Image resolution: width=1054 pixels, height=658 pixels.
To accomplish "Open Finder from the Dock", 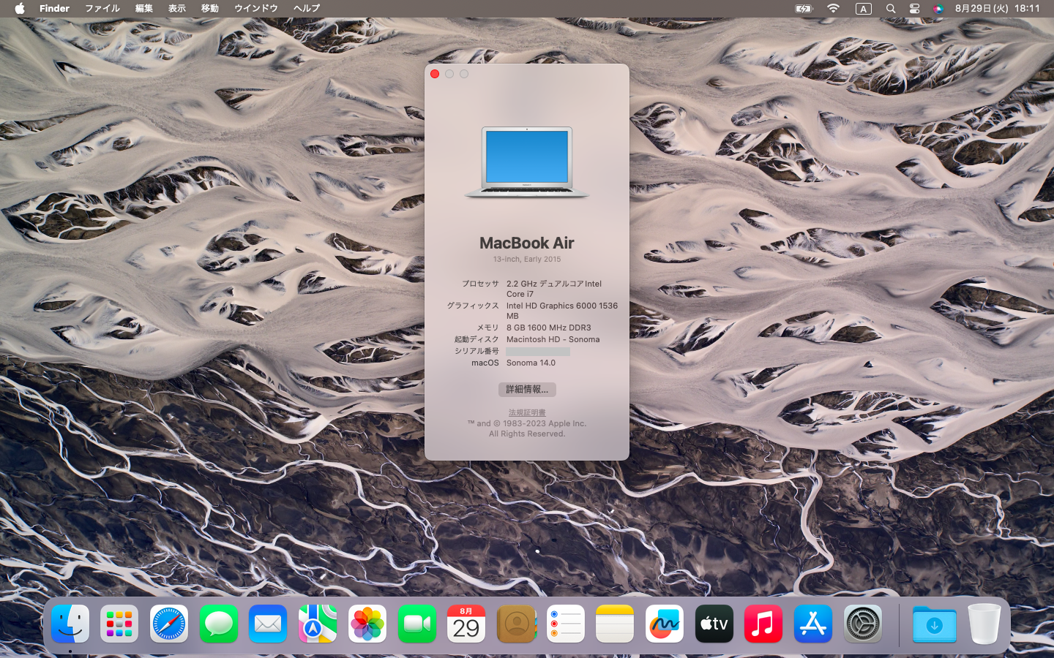I will (x=70, y=624).
